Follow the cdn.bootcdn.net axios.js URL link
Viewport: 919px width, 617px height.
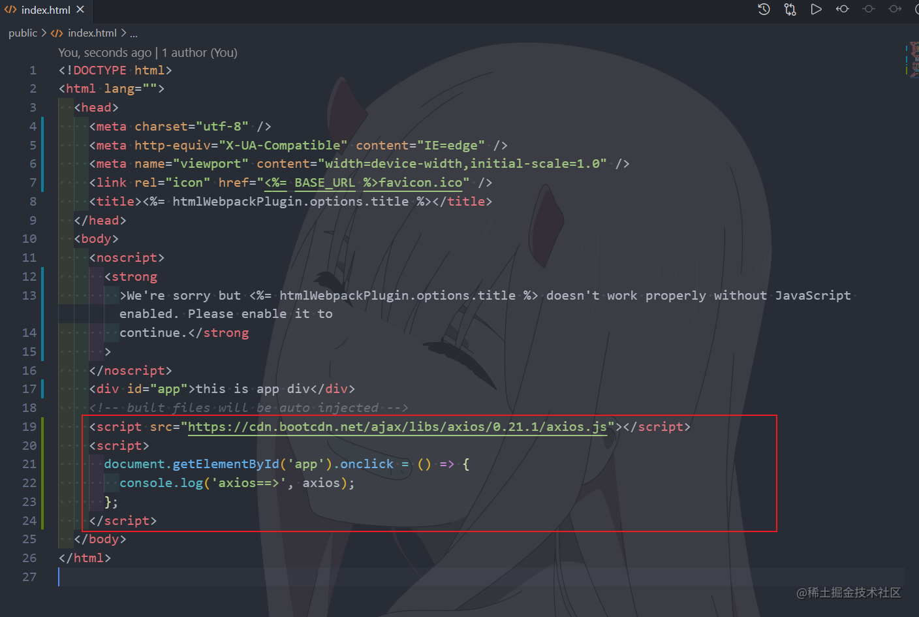click(397, 426)
